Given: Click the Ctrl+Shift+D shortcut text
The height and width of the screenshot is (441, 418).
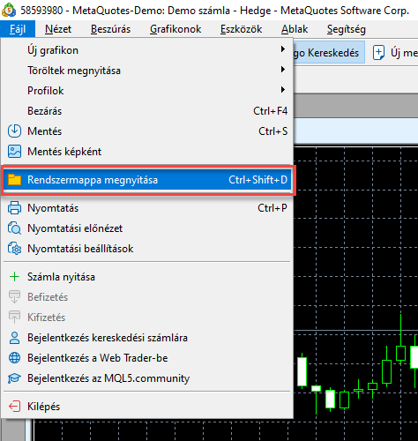Looking at the screenshot, I should coord(258,180).
